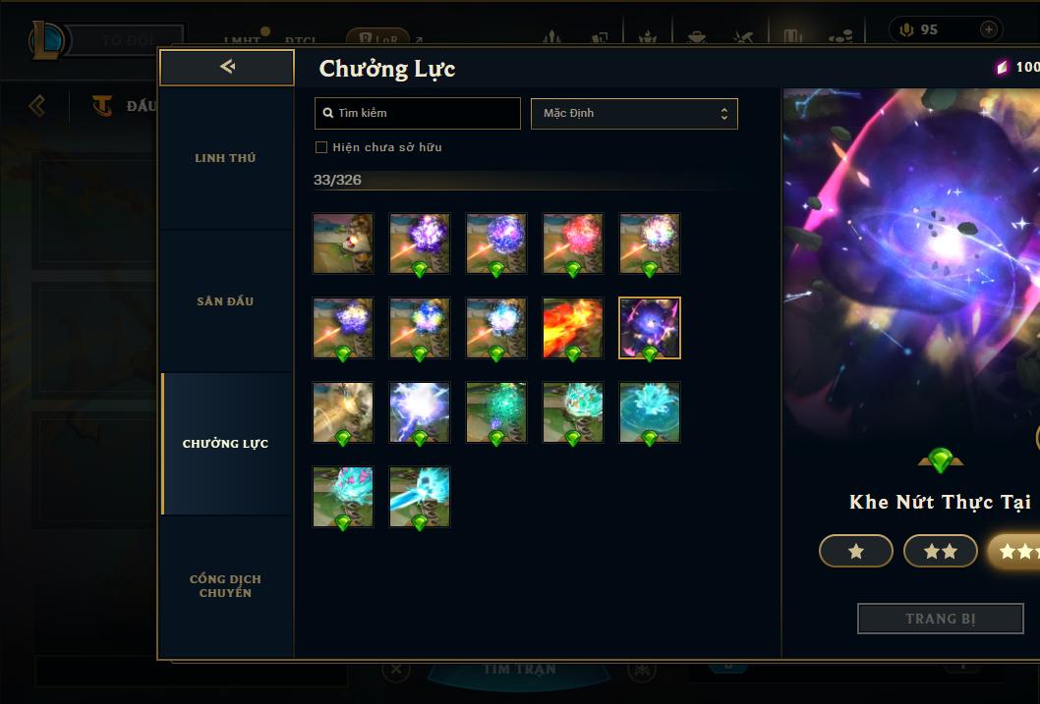Open the Cổng Dịch Chuyển tab
Viewport: 1040px width, 704px height.
tap(225, 586)
